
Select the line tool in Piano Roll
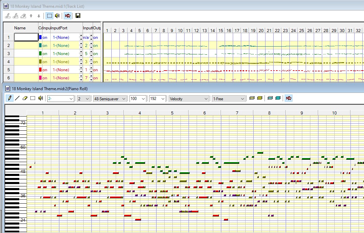pos(17,98)
